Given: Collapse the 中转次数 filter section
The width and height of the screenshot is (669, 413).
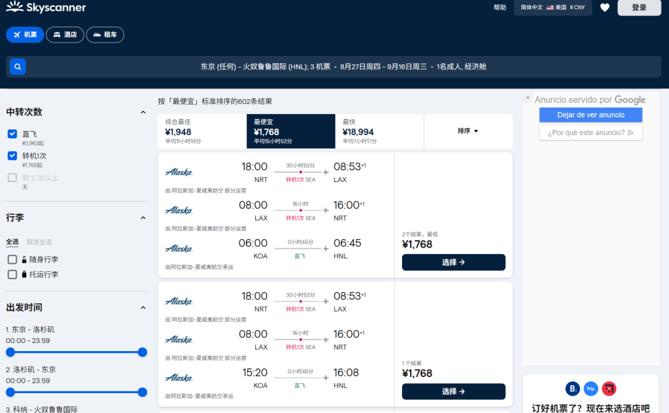Looking at the screenshot, I should (143, 113).
